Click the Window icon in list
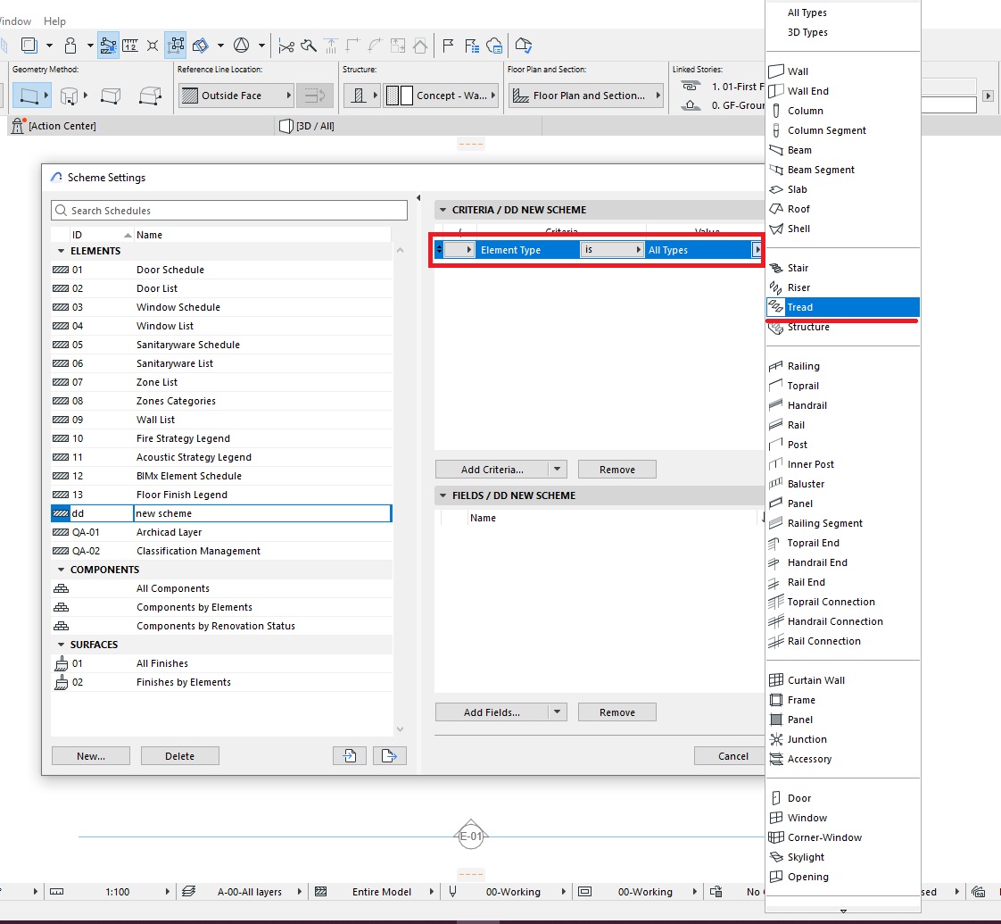This screenshot has width=1001, height=924. coord(775,817)
